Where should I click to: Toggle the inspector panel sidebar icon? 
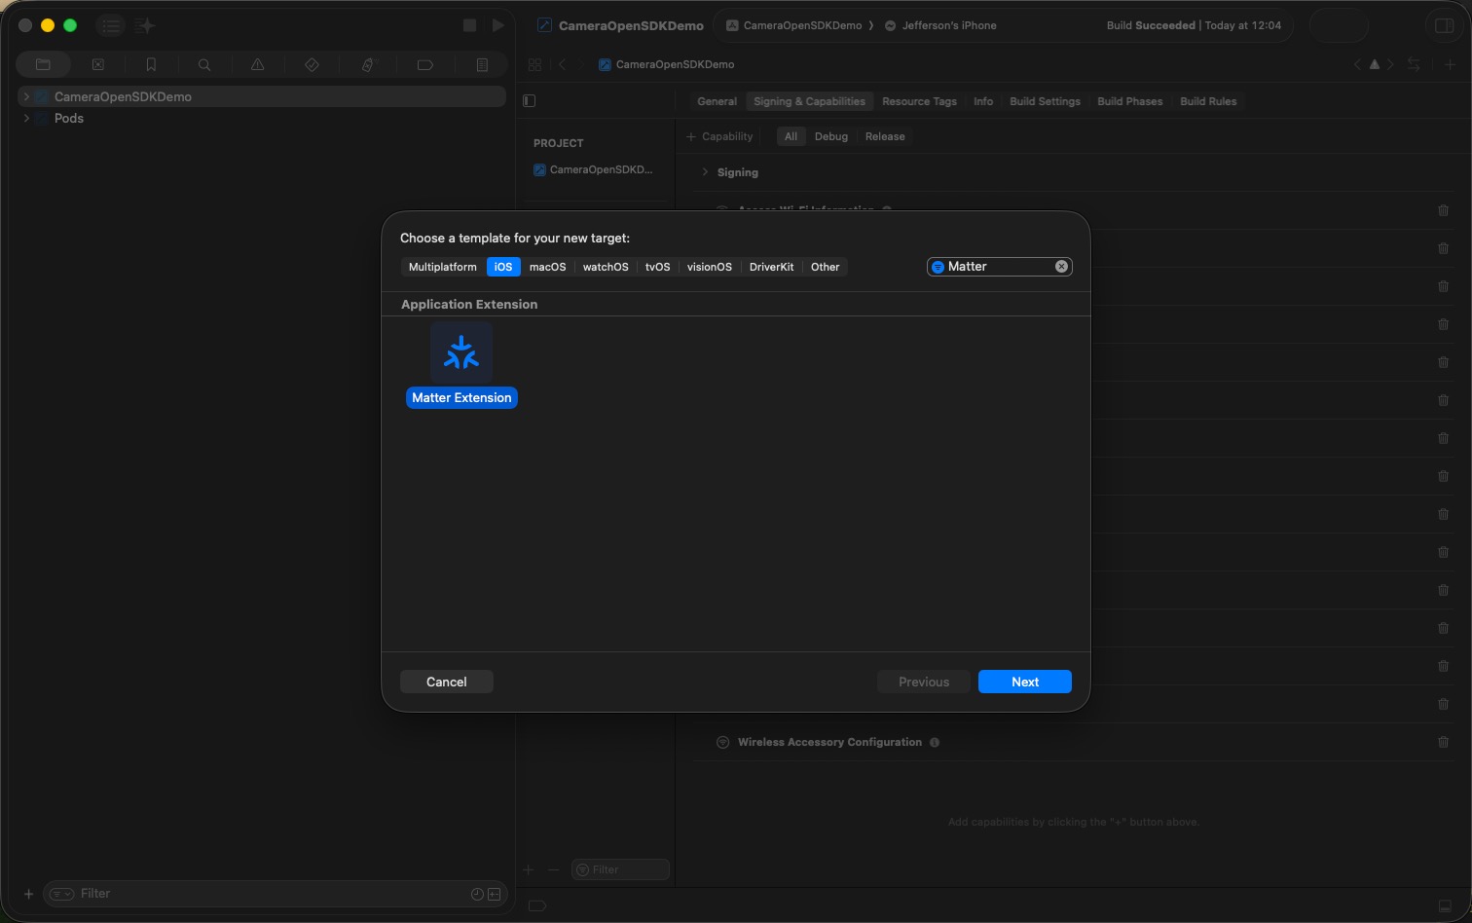click(x=1444, y=24)
